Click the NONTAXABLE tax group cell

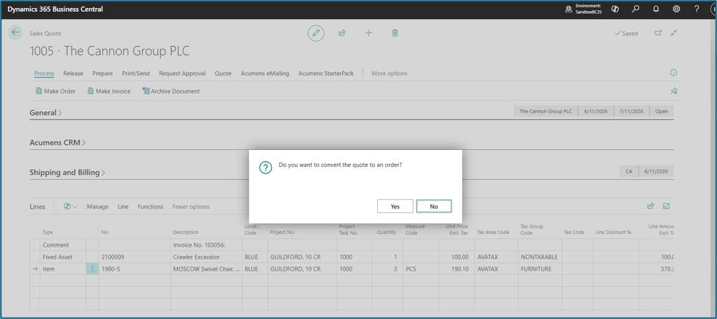coord(540,257)
